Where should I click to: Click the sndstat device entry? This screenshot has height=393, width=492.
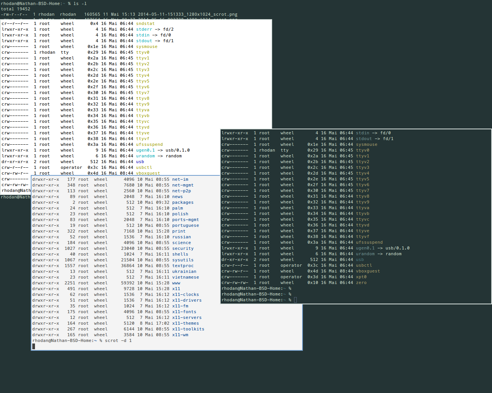[145, 23]
